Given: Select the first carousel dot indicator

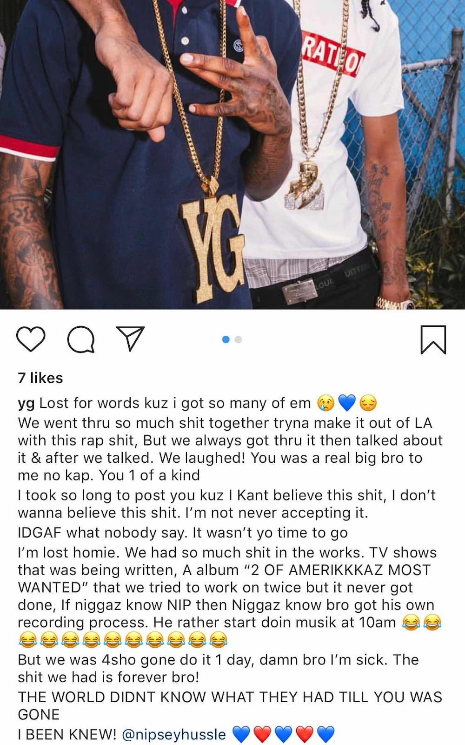Looking at the screenshot, I should point(226,339).
